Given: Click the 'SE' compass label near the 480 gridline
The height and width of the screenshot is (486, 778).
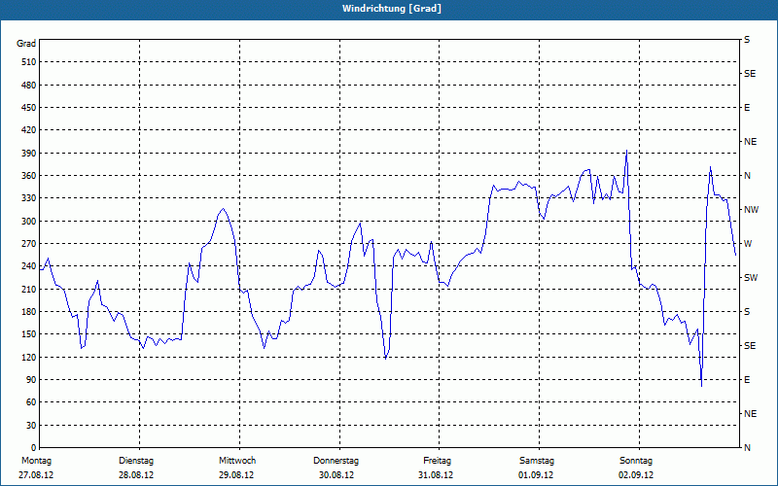Looking at the screenshot, I should point(750,74).
